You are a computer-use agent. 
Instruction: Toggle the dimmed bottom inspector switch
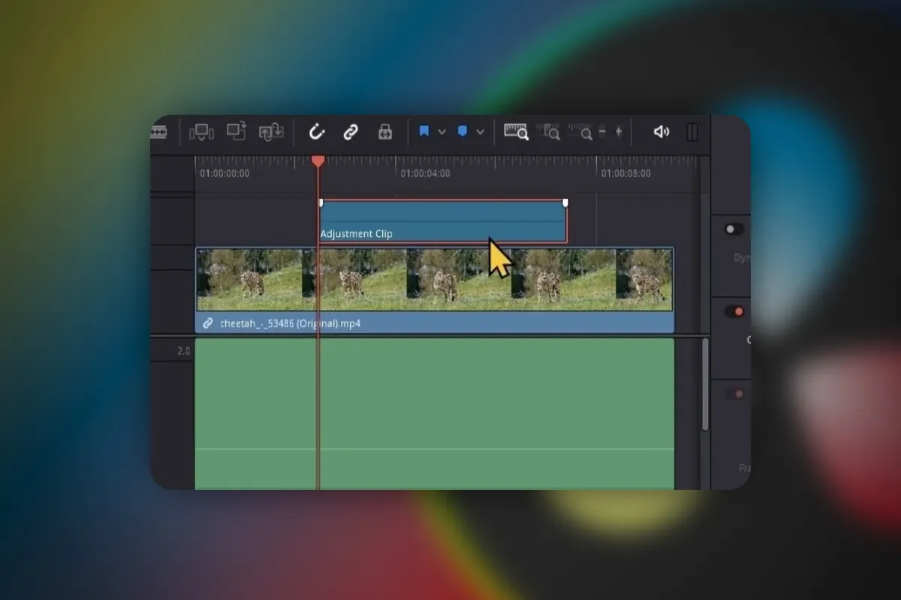tap(734, 394)
